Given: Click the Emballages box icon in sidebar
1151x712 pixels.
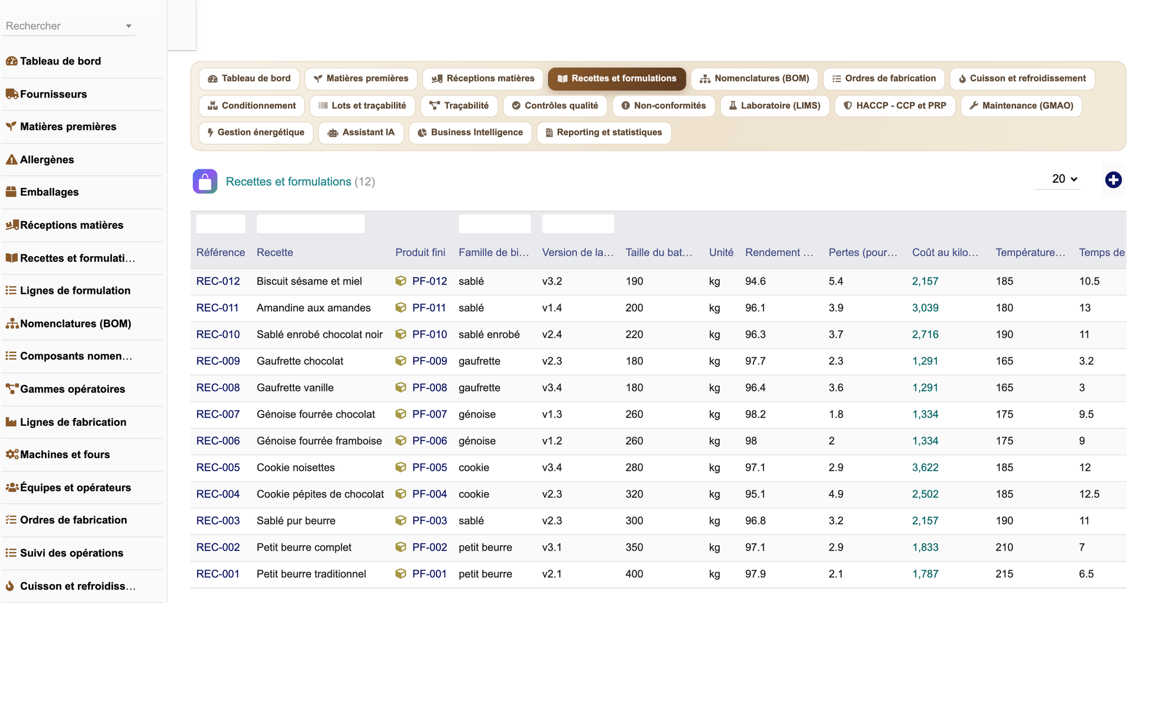Looking at the screenshot, I should click(x=11, y=192).
